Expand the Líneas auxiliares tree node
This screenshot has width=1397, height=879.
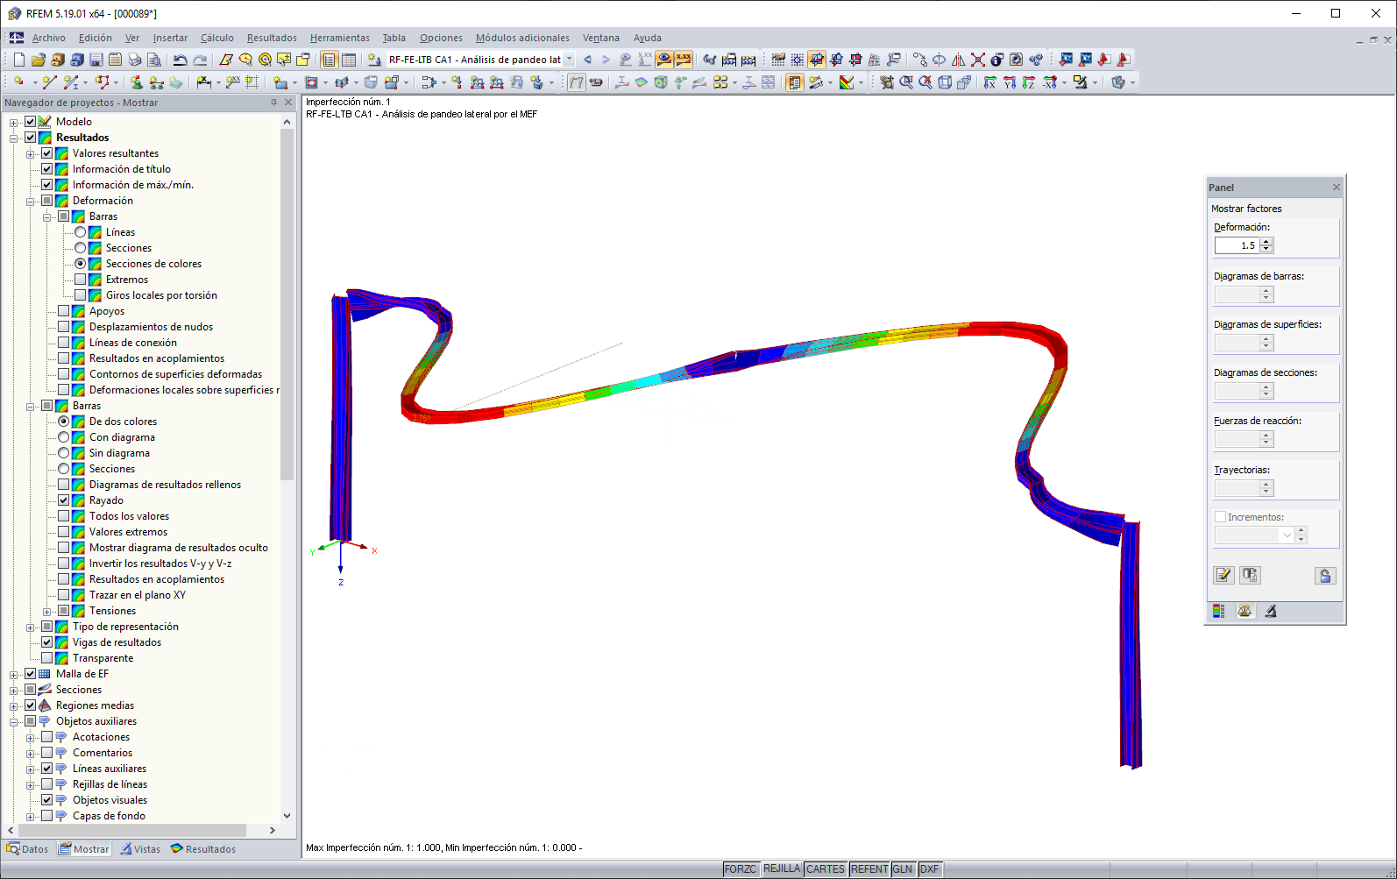pos(31,769)
